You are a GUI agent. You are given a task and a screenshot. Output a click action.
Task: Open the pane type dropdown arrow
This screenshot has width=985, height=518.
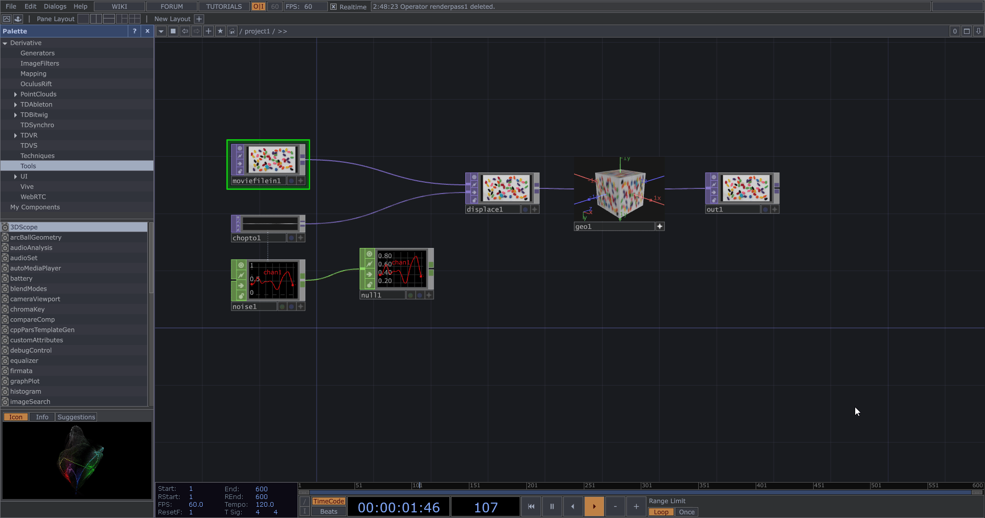(x=161, y=31)
